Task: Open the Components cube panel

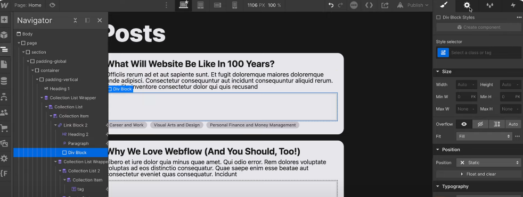Action: (x=4, y=35)
